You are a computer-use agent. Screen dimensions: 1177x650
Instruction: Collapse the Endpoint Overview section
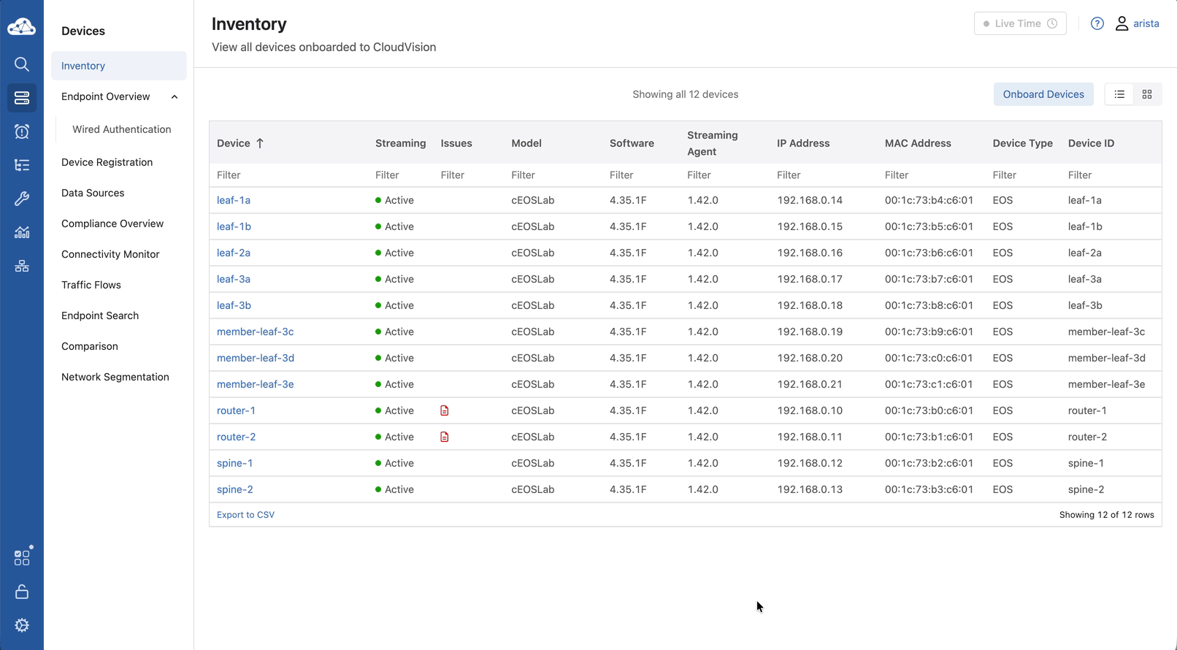click(x=175, y=96)
